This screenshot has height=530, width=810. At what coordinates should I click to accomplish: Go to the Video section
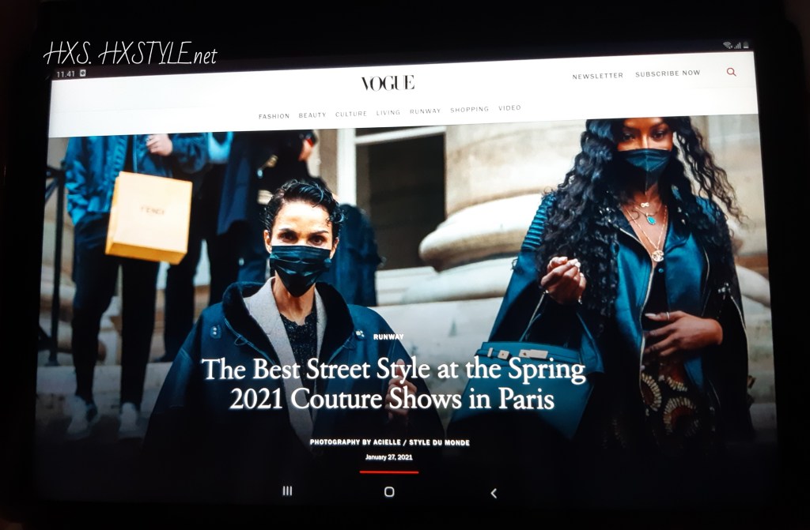pyautogui.click(x=509, y=108)
